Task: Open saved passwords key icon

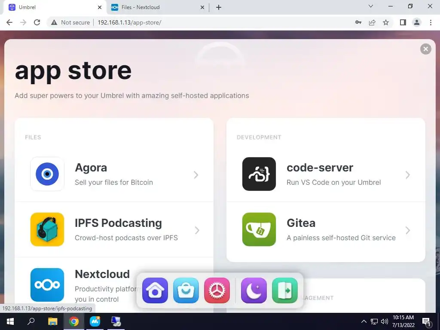Action: click(358, 22)
